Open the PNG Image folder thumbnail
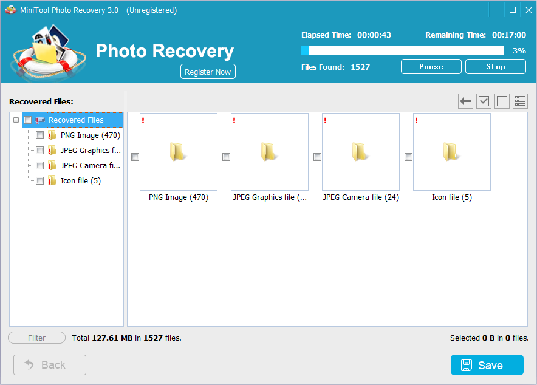 (x=178, y=152)
